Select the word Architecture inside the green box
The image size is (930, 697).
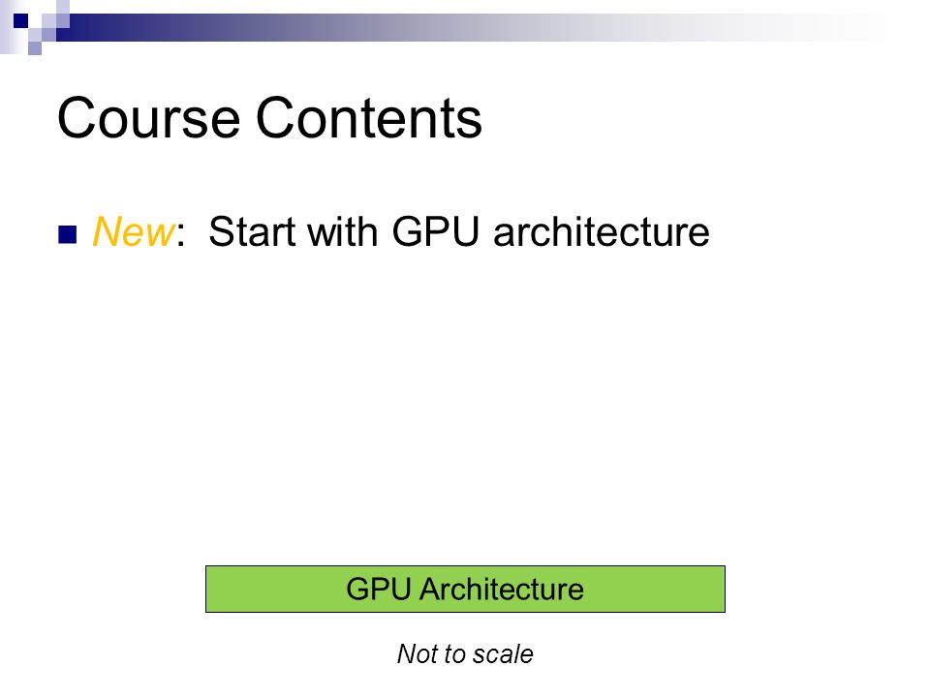coord(502,589)
